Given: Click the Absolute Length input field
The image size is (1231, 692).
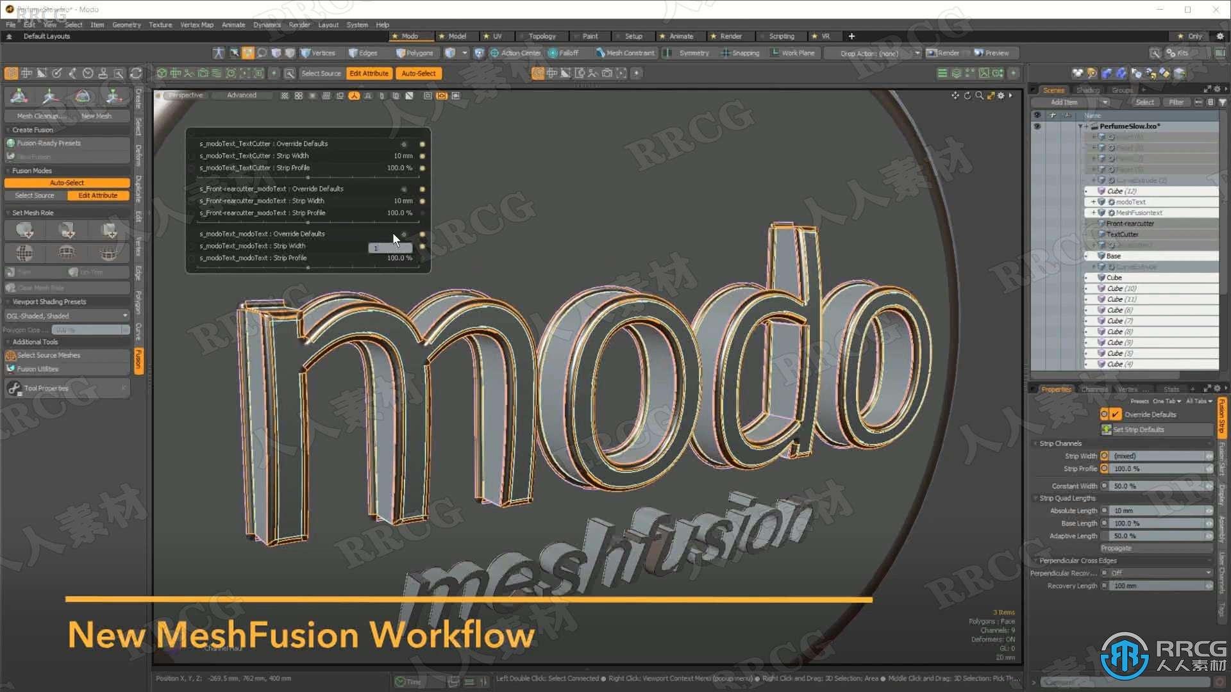Looking at the screenshot, I should (1157, 511).
